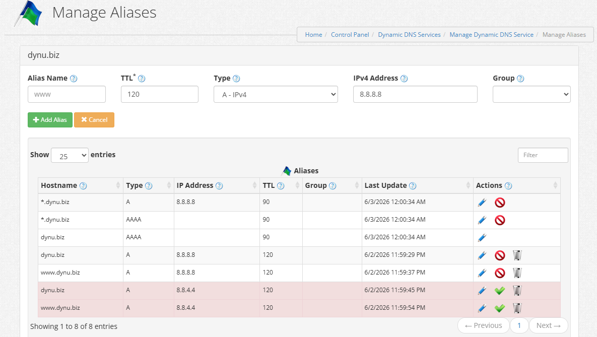Image resolution: width=597 pixels, height=337 pixels.
Task: Open the Show entries dropdown set to 25
Action: pos(70,155)
